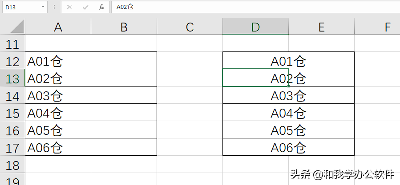Viewport: 400px width, 185px height.
Task: Select column E header
Action: [321, 27]
